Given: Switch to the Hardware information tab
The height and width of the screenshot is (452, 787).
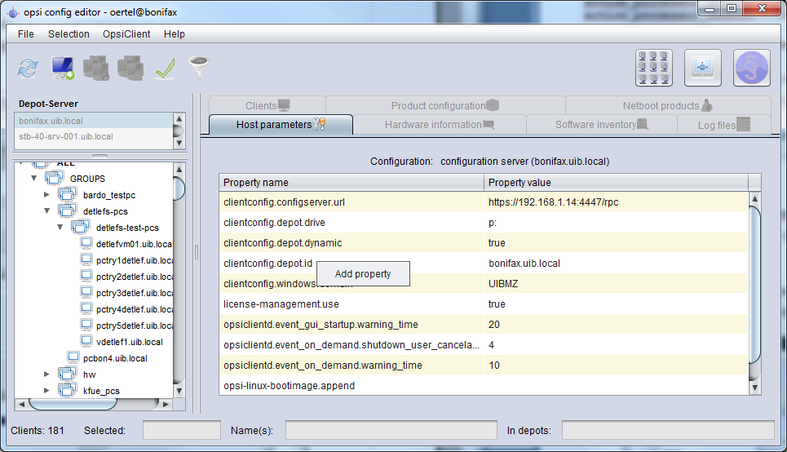Looking at the screenshot, I should [440, 125].
